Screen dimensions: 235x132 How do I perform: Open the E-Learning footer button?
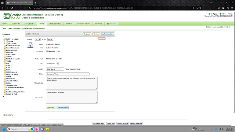111,123
